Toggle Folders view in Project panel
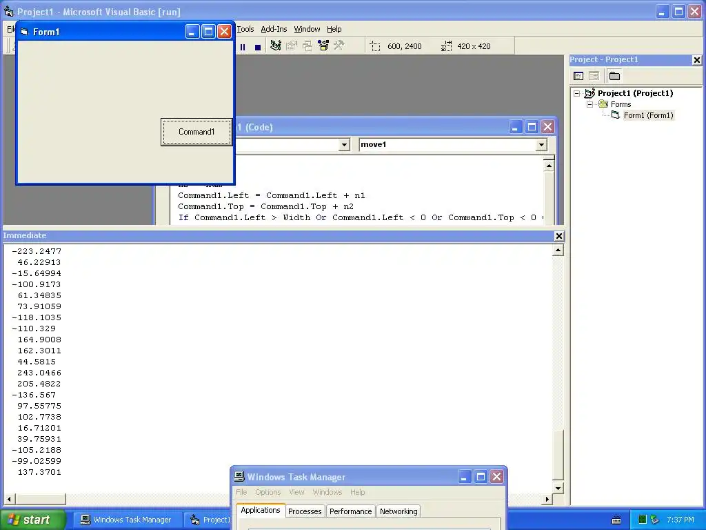 pos(614,76)
